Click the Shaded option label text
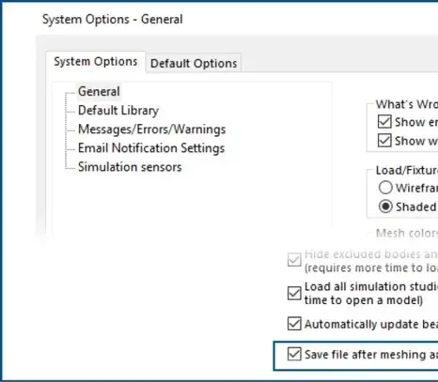 [416, 206]
